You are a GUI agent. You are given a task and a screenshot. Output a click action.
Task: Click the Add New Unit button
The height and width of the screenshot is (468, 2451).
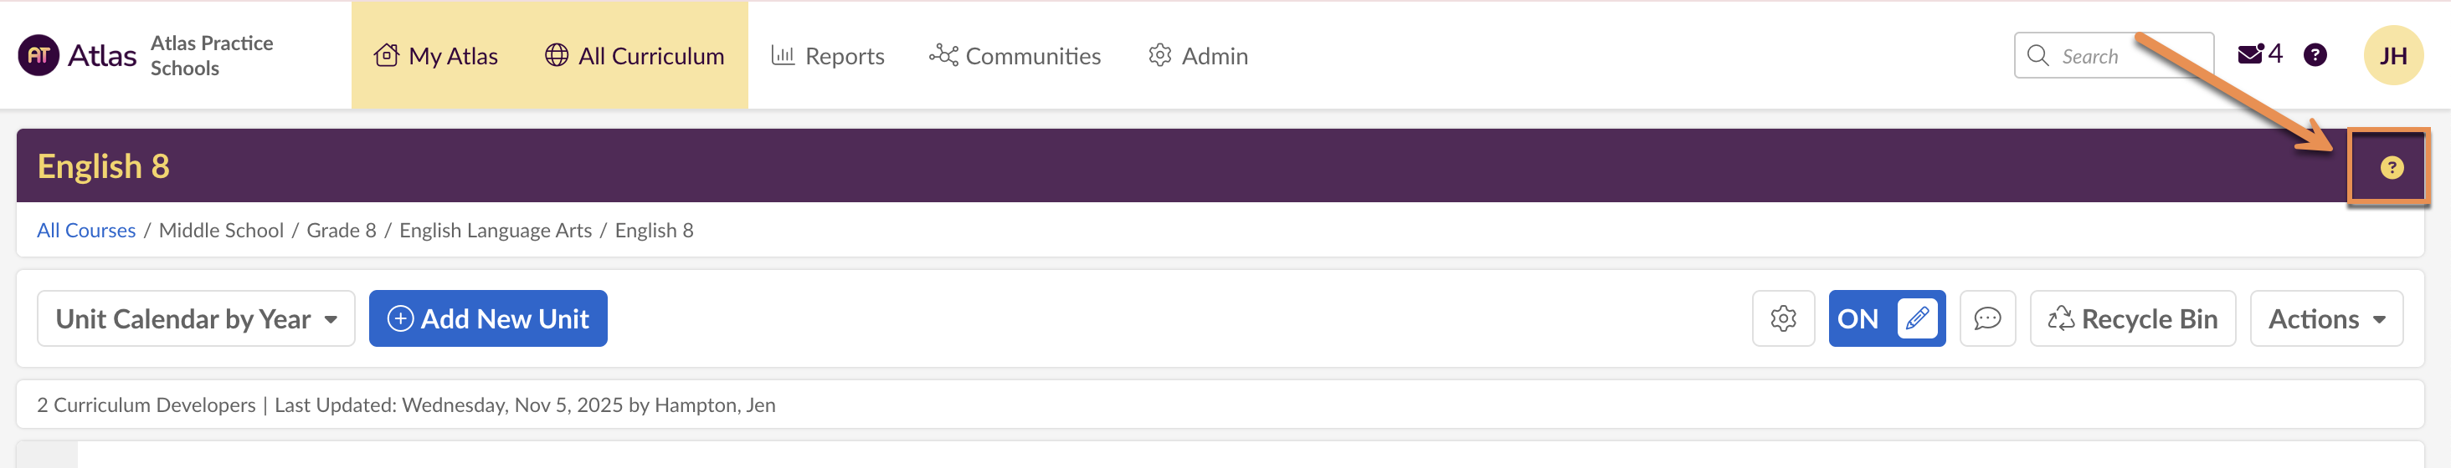(x=488, y=319)
